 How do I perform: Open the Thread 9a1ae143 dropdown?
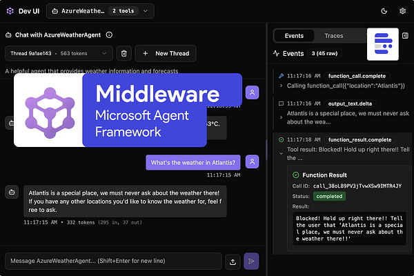(59, 53)
